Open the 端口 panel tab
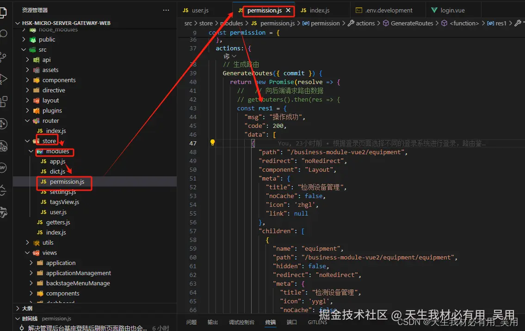 [291, 322]
